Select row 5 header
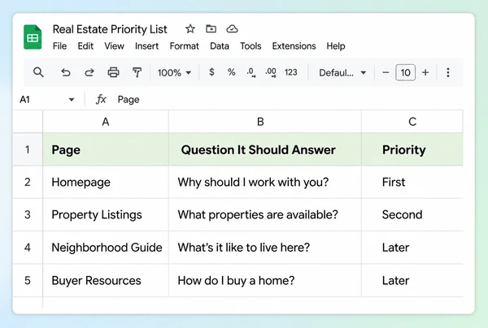 [x=28, y=280]
